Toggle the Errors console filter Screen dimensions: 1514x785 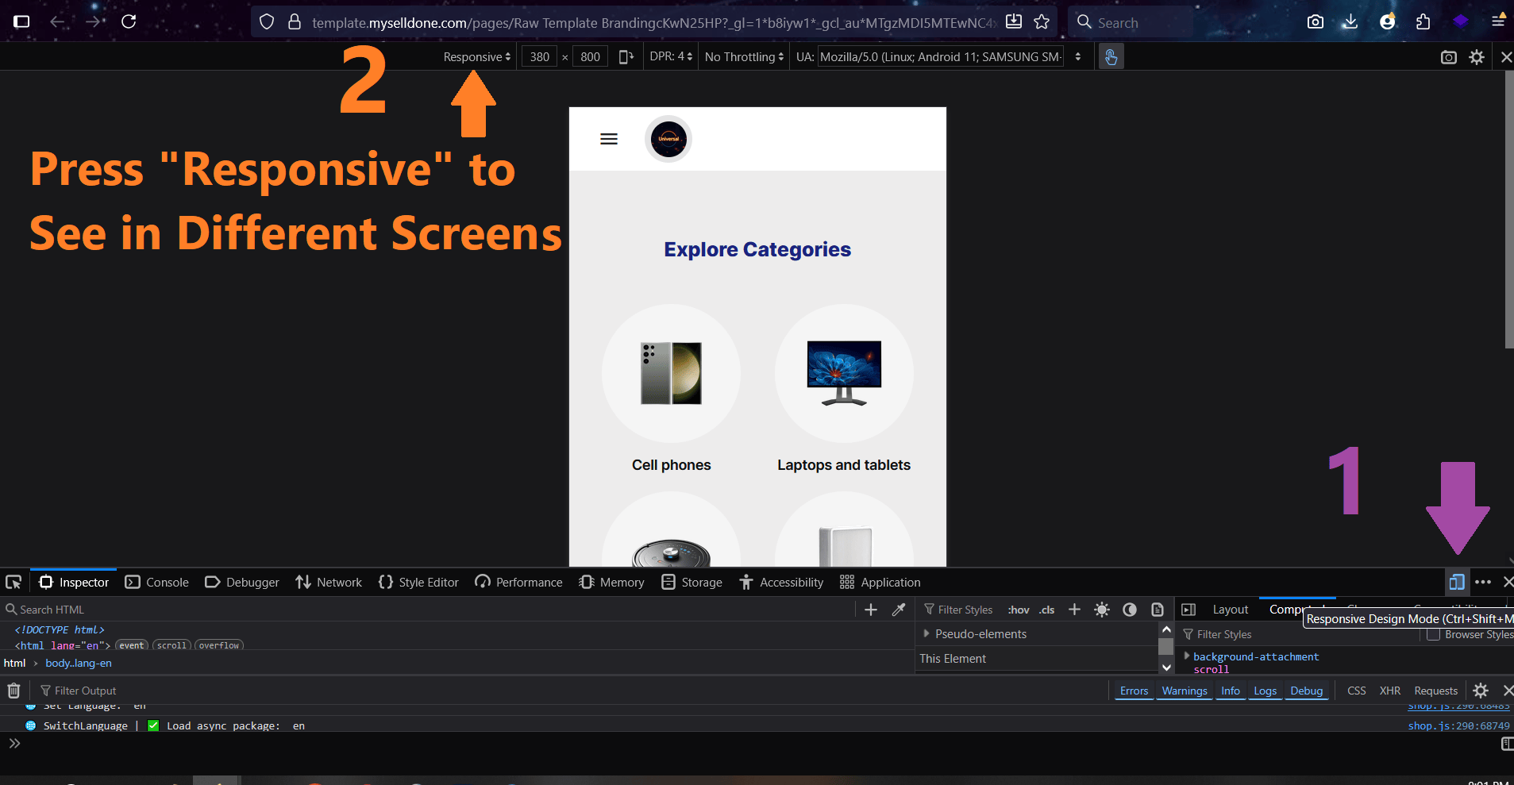point(1134,691)
